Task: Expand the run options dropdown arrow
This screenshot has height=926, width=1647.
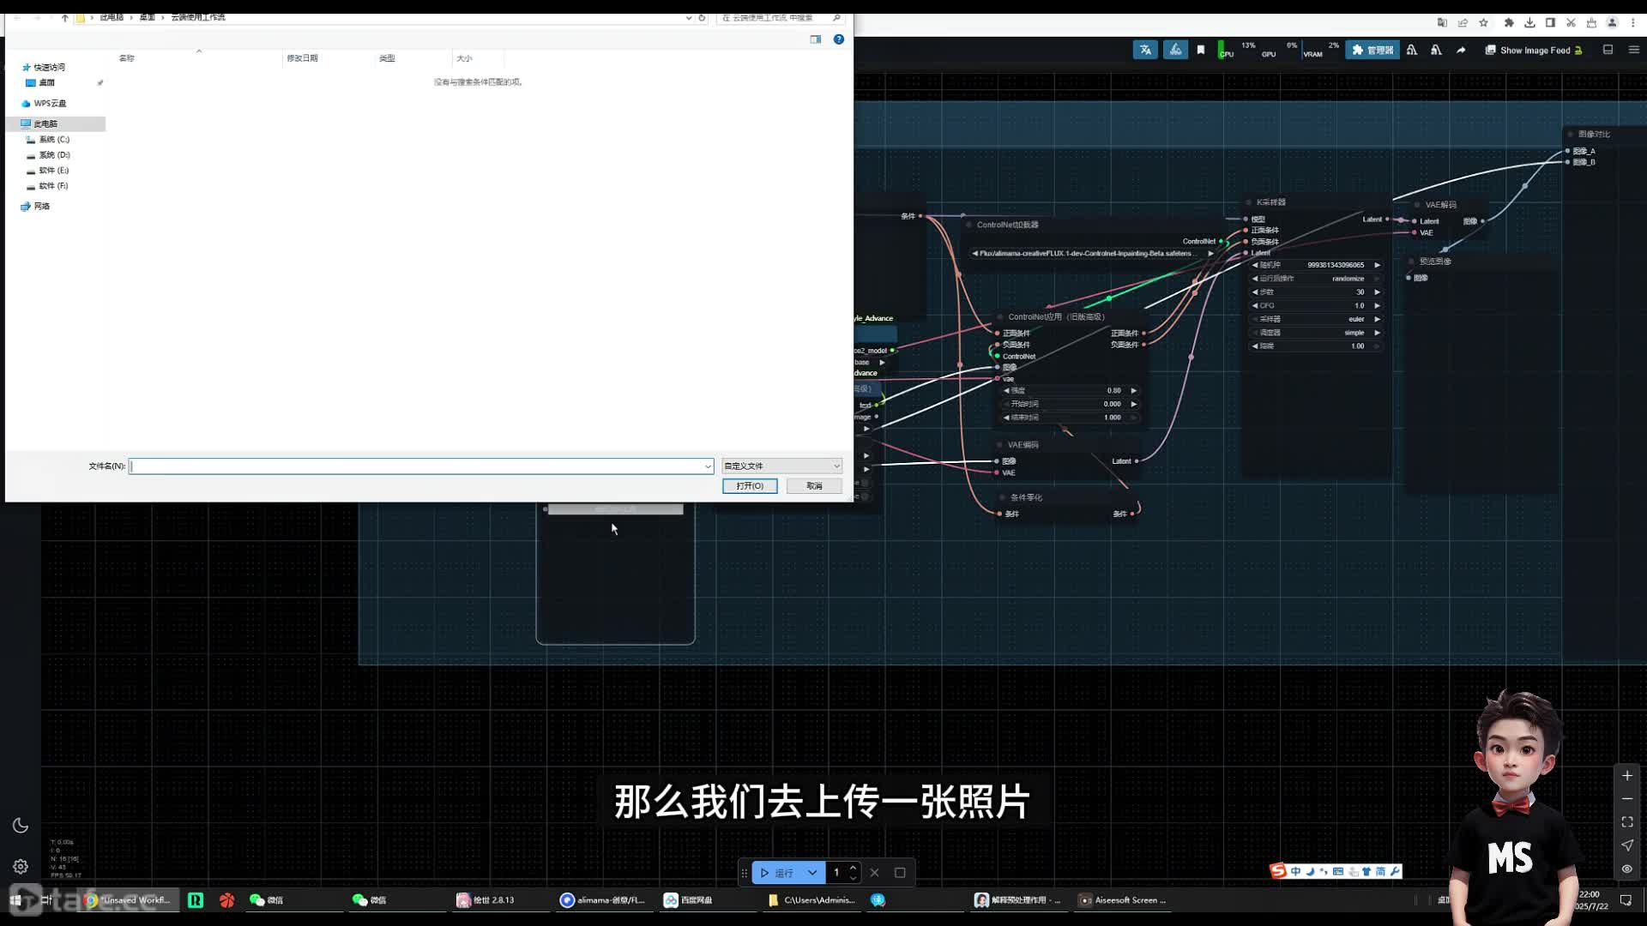Action: pyautogui.click(x=812, y=873)
